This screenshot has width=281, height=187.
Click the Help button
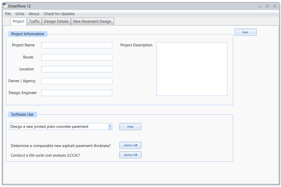coord(130,127)
